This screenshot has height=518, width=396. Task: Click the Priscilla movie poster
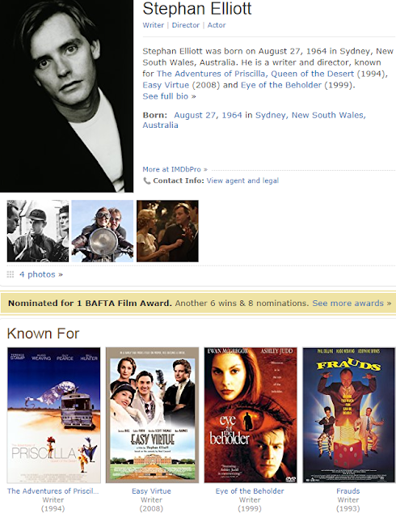pos(54,415)
